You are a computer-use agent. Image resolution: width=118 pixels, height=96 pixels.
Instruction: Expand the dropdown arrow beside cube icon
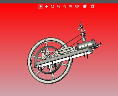tap(97, 6)
